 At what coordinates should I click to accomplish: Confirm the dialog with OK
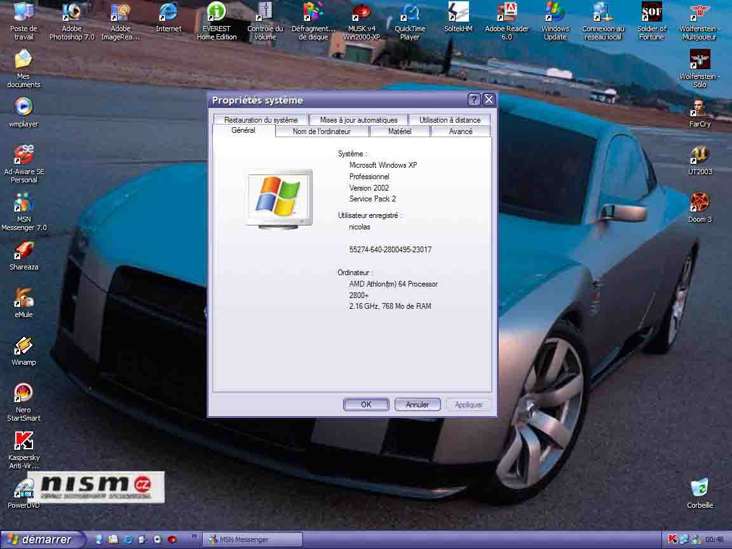click(366, 404)
